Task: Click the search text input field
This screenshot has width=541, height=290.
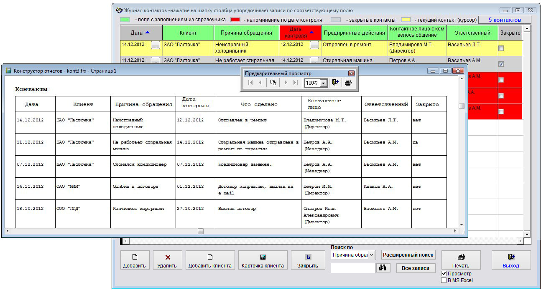Action: pos(353,268)
